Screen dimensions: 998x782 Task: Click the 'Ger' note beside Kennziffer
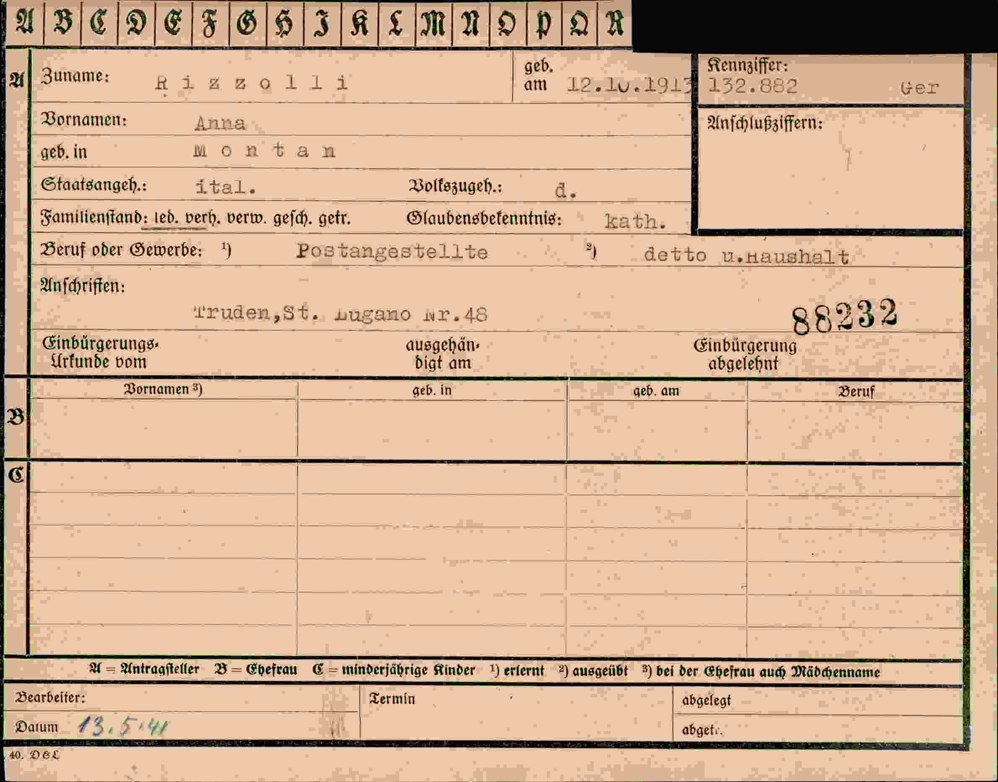(920, 88)
